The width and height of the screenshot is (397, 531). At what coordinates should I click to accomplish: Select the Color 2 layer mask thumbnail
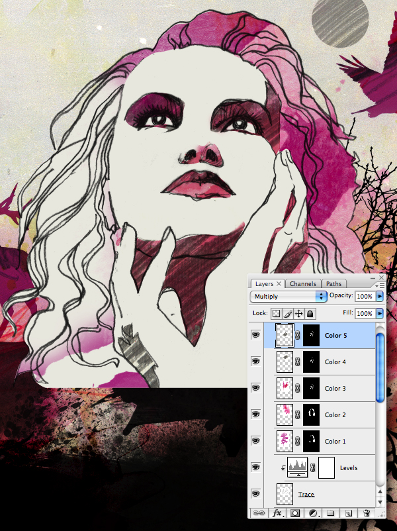312,414
